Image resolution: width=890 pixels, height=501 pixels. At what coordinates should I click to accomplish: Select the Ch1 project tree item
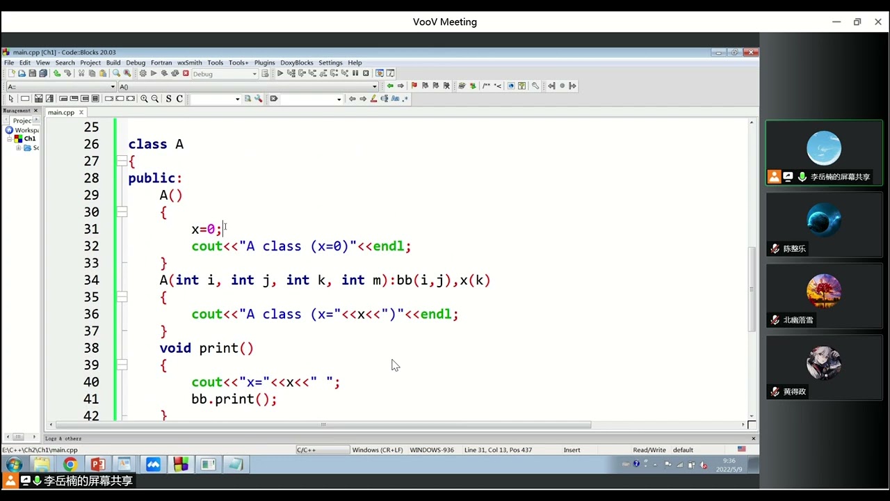click(30, 138)
